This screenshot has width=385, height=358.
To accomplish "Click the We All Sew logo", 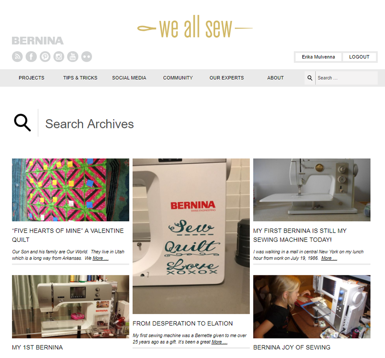I will tap(195, 27).
